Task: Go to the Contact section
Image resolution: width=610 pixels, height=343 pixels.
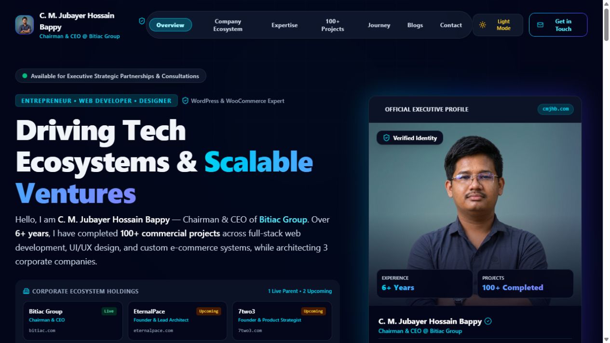Action: click(451, 25)
